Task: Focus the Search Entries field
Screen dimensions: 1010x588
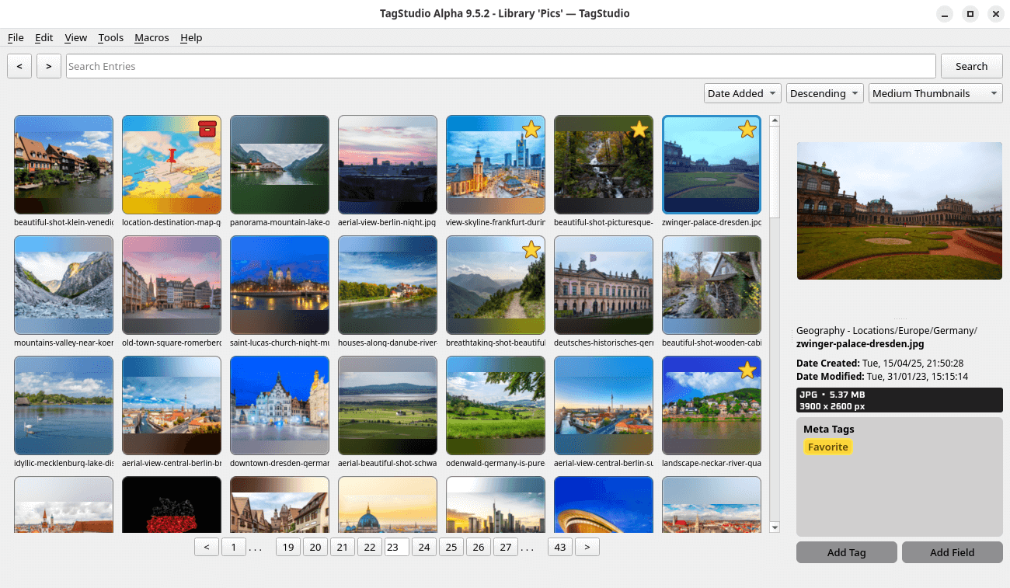Action: (501, 66)
